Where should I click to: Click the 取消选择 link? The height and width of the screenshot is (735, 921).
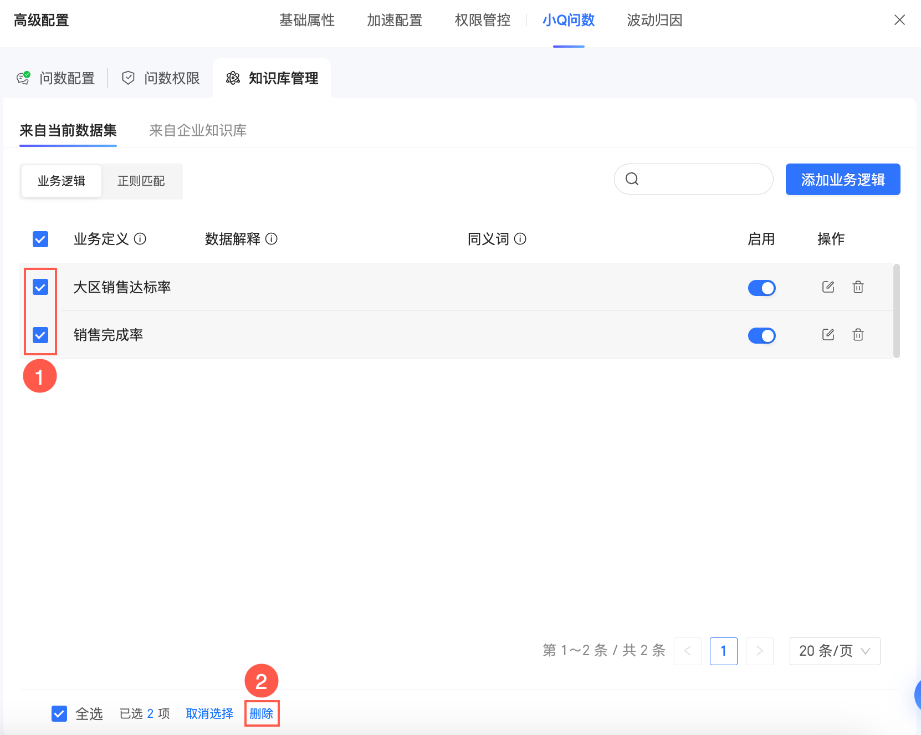tap(209, 713)
